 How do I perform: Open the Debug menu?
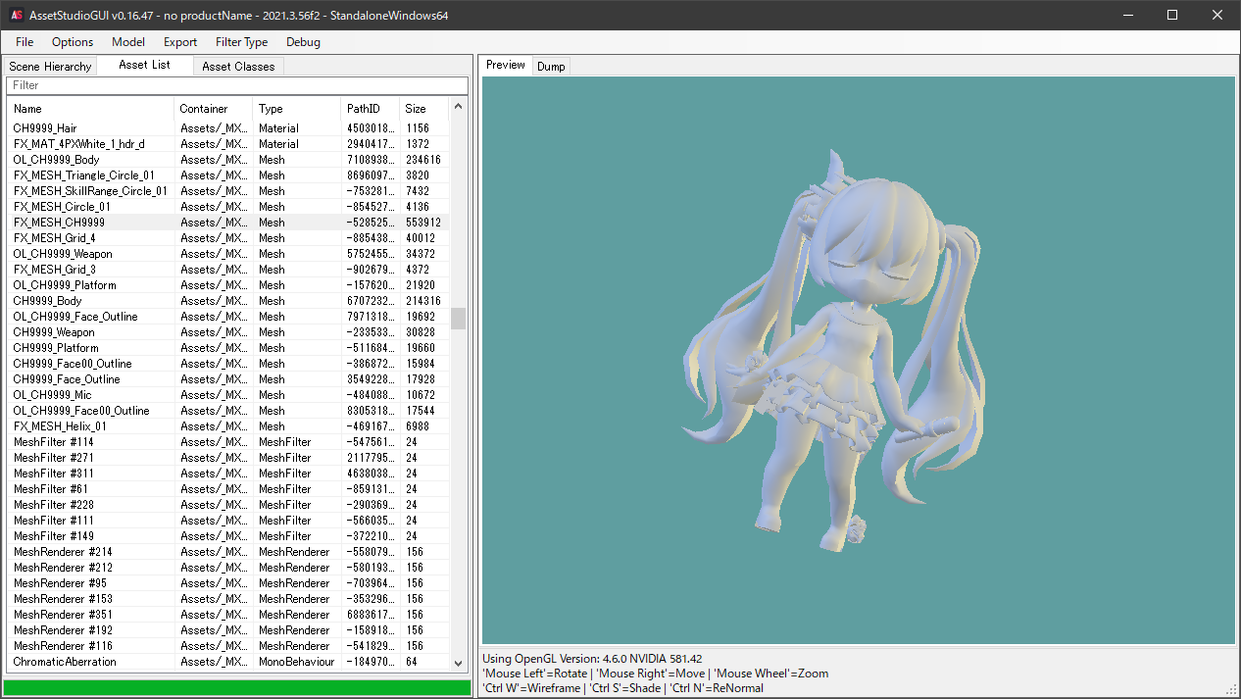click(x=303, y=42)
